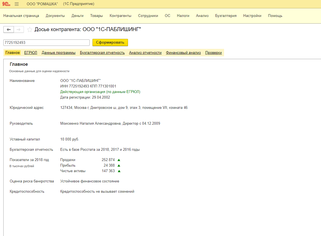Open the Бухгалтерия menu
The height and width of the screenshot is (236, 321).
226,16
